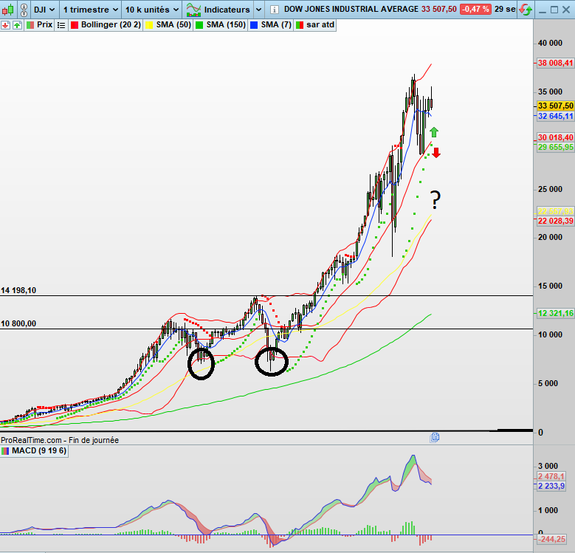
Task: Click the red down arrow icon left of Prix
Action: click(x=5, y=25)
